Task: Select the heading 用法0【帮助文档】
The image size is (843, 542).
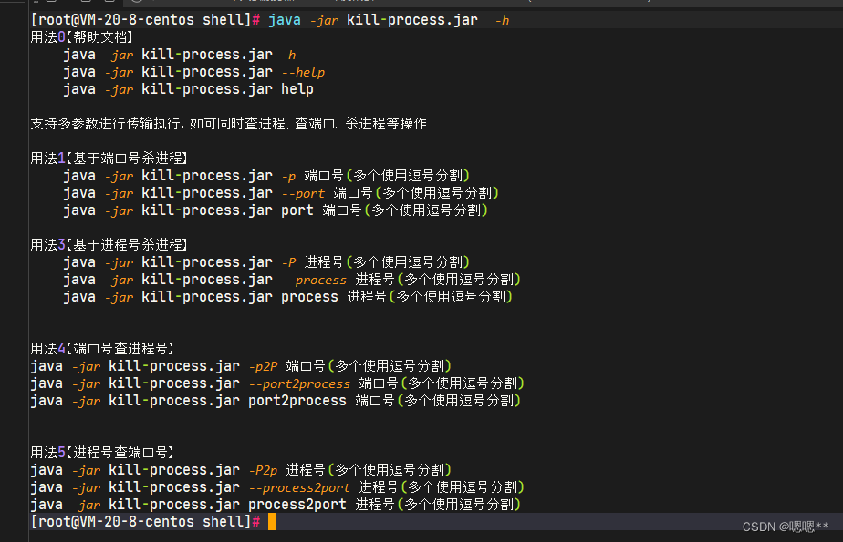Action: [82, 37]
